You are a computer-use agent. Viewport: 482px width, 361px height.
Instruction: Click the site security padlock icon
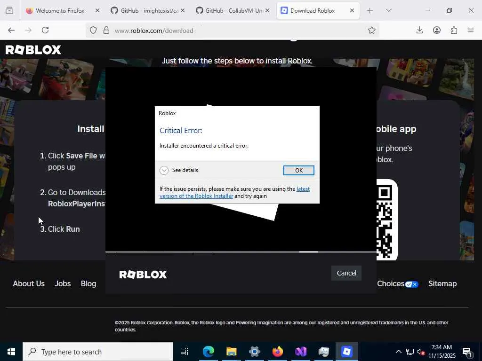coord(106,31)
